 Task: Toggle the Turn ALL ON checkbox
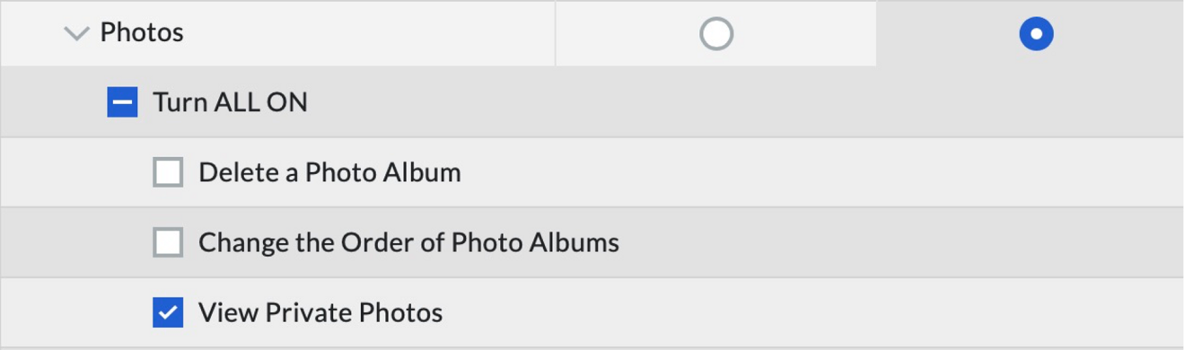[123, 102]
